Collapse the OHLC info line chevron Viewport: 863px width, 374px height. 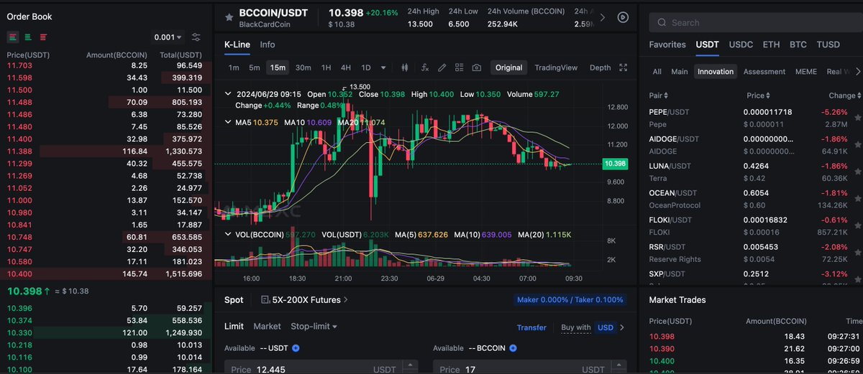click(228, 94)
